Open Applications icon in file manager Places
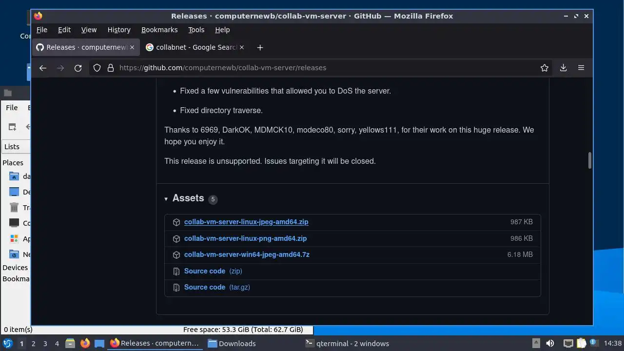624x351 pixels. pyautogui.click(x=14, y=239)
